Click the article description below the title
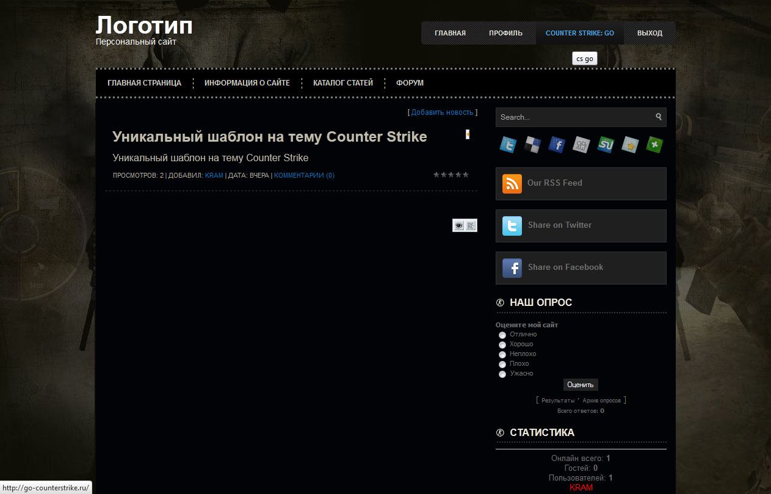This screenshot has height=494, width=771. [x=211, y=158]
